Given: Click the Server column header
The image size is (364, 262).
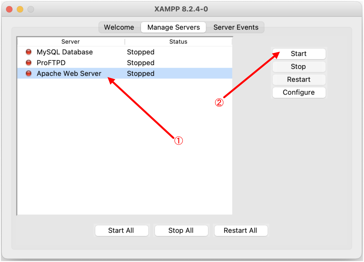Looking at the screenshot, I should tap(71, 42).
